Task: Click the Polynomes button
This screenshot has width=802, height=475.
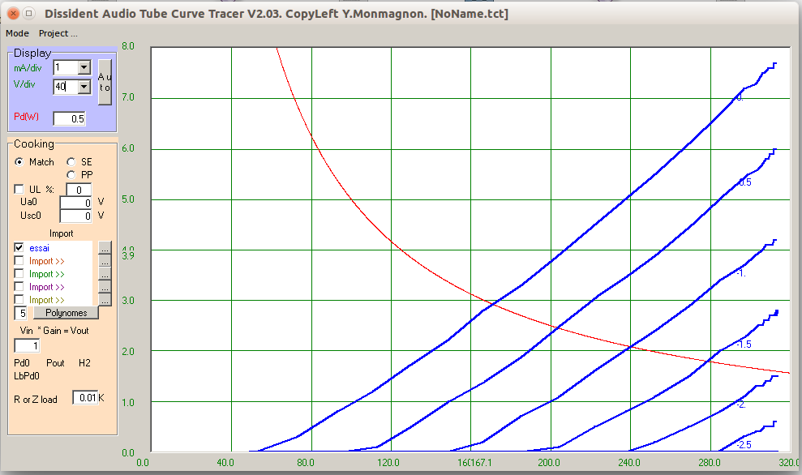Action: tap(65, 313)
